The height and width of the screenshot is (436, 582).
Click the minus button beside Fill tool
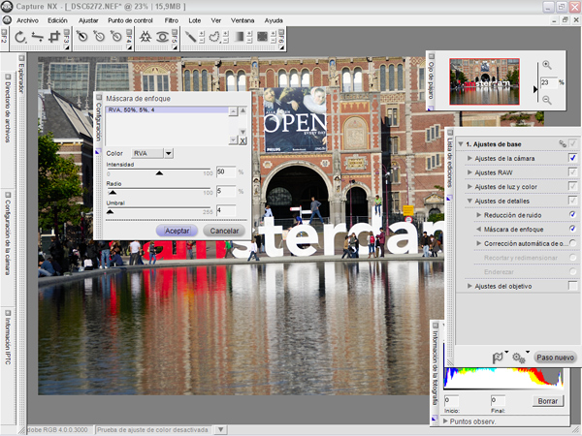point(274,40)
